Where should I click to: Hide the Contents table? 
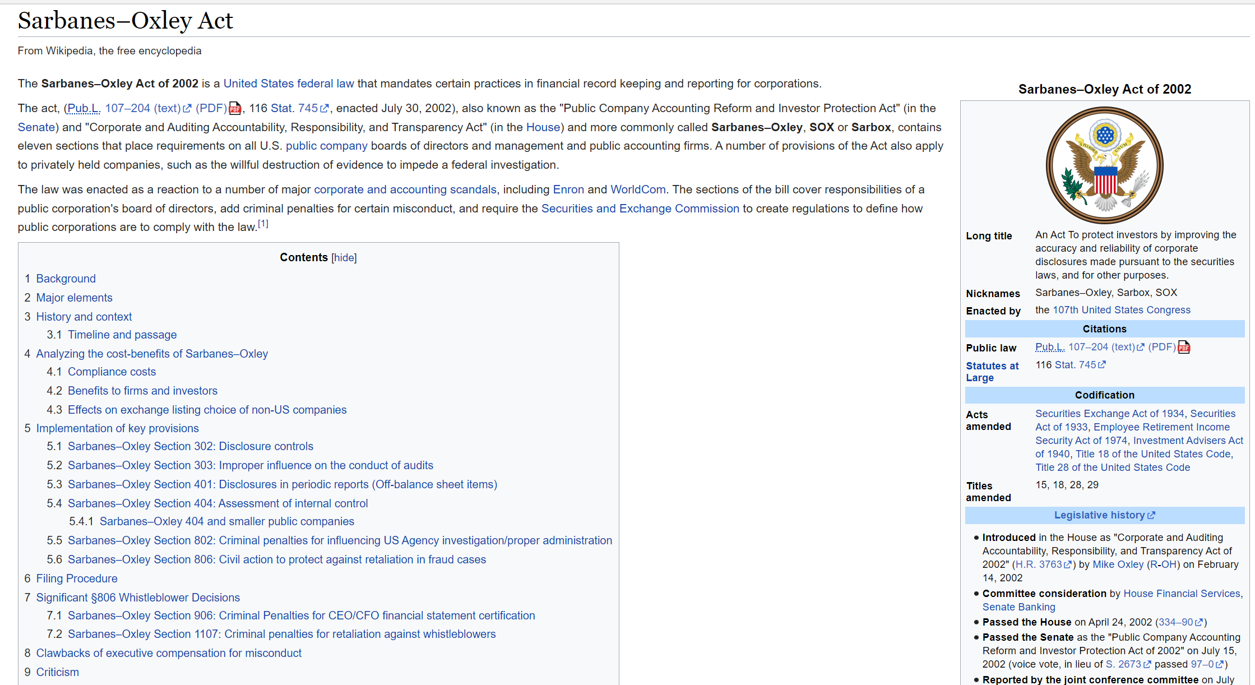coord(344,257)
